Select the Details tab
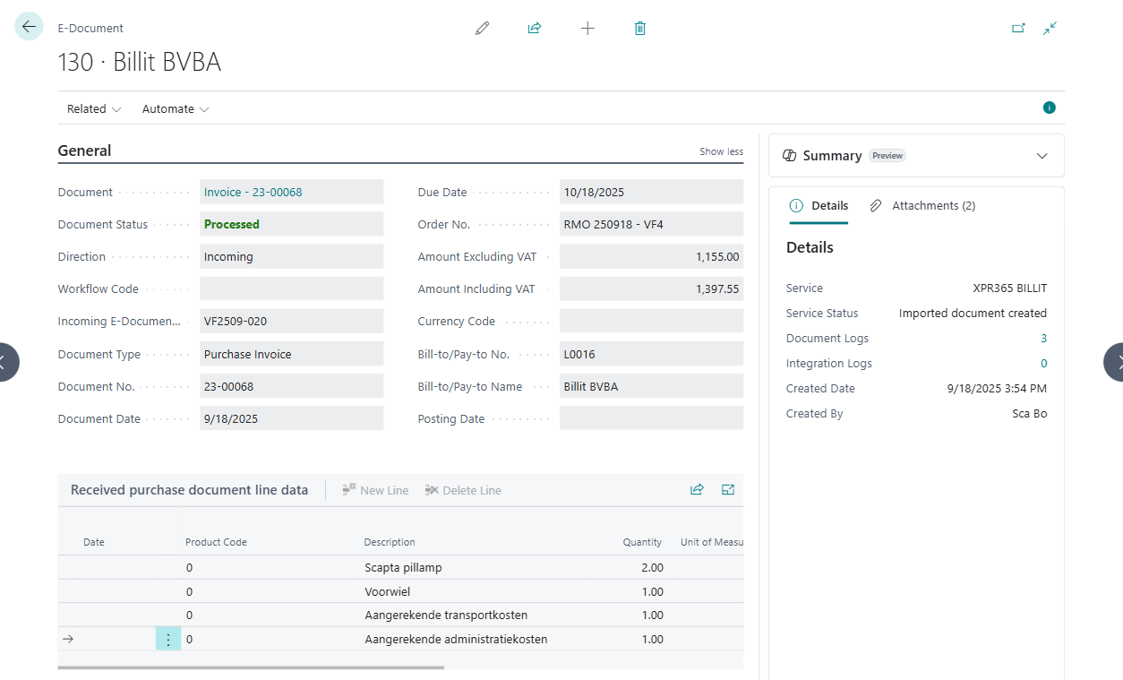 [819, 205]
